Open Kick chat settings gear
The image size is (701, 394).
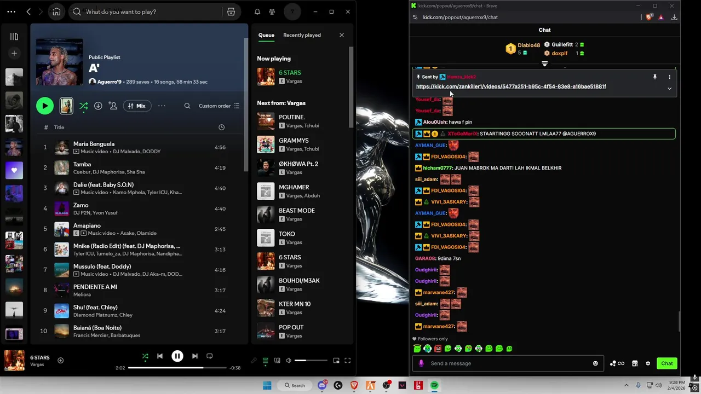[x=648, y=363]
